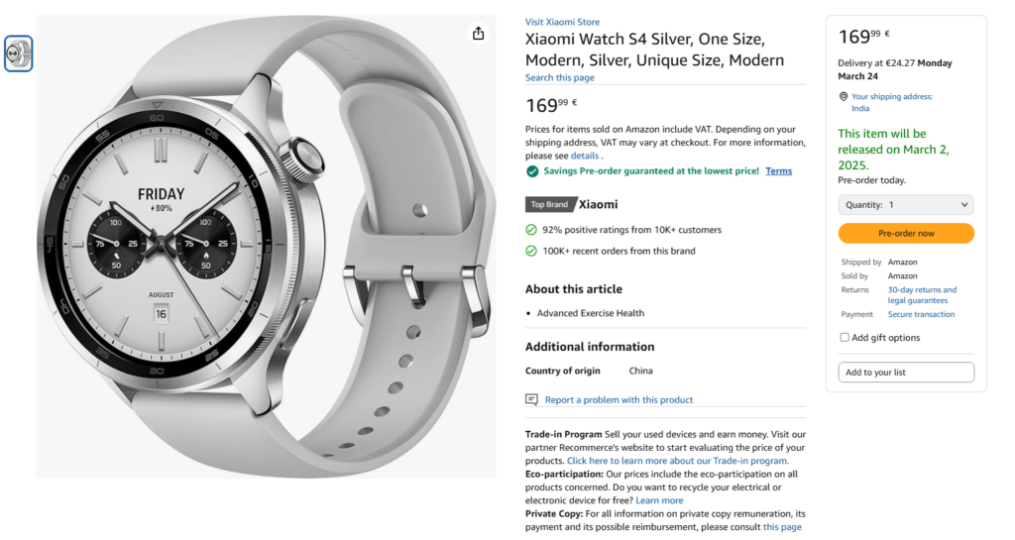
Task: Click the 100K+ recent orders check icon
Action: coord(532,251)
